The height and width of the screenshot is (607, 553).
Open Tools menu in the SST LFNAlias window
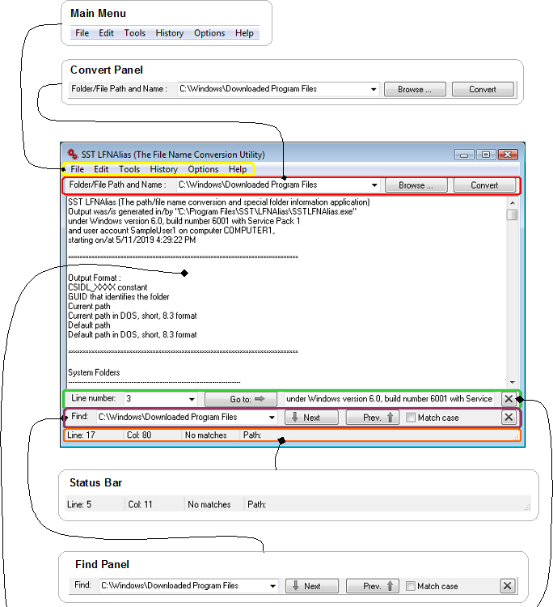[129, 169]
